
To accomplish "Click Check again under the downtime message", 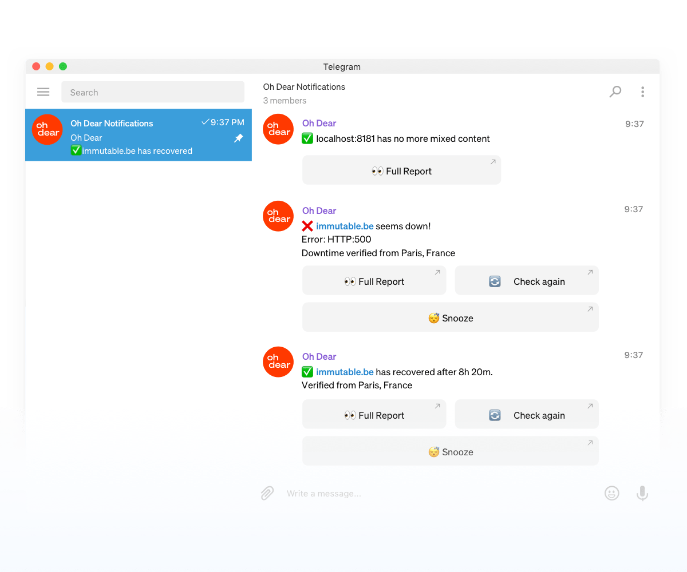I will point(527,280).
